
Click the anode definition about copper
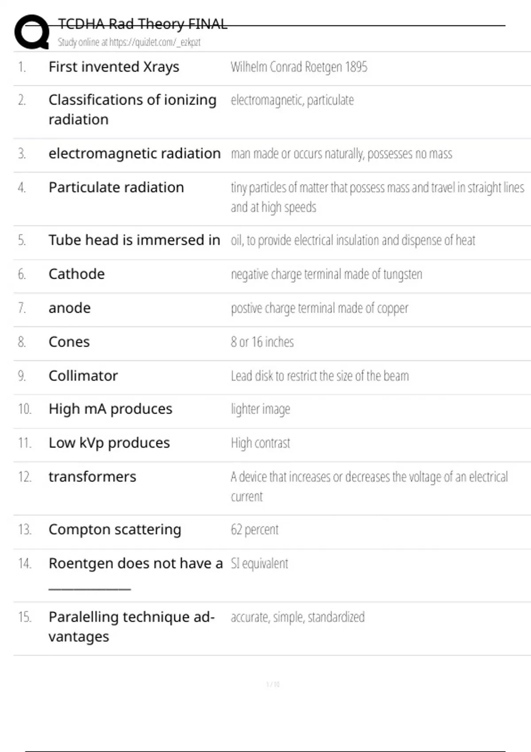point(319,308)
